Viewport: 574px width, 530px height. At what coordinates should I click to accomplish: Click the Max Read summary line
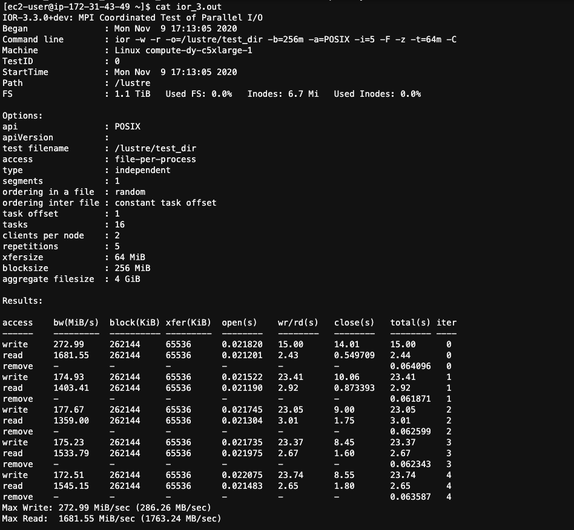click(111, 519)
